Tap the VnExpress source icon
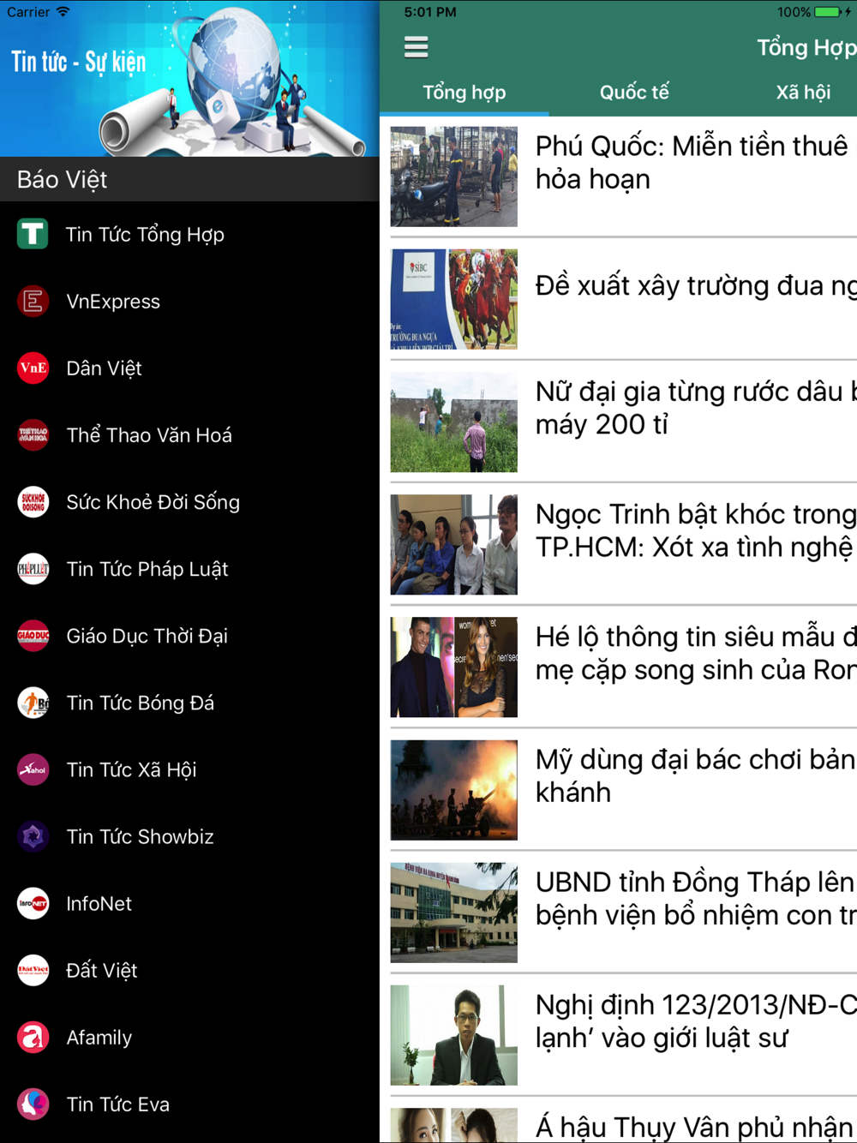Screen dimensions: 857x1143 33,301
